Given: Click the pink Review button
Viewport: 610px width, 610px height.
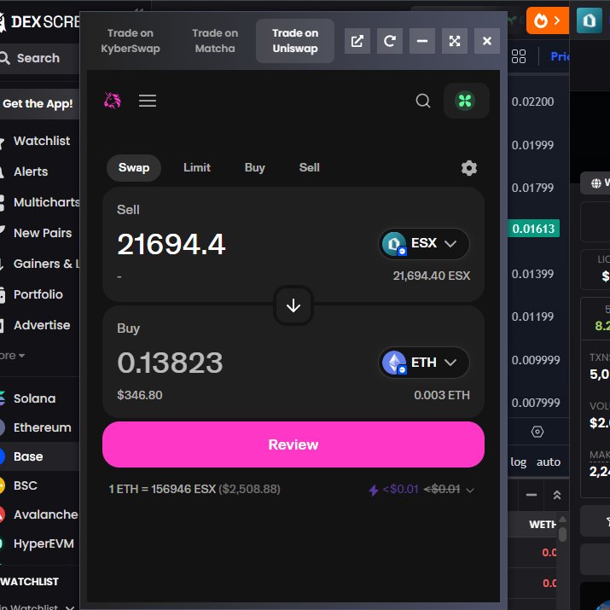Looking at the screenshot, I should tap(293, 444).
